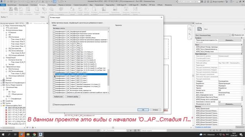Screen dimensions: 245x137
Task: Click the Manage Images ribbon icon
Action: click(115, 9)
